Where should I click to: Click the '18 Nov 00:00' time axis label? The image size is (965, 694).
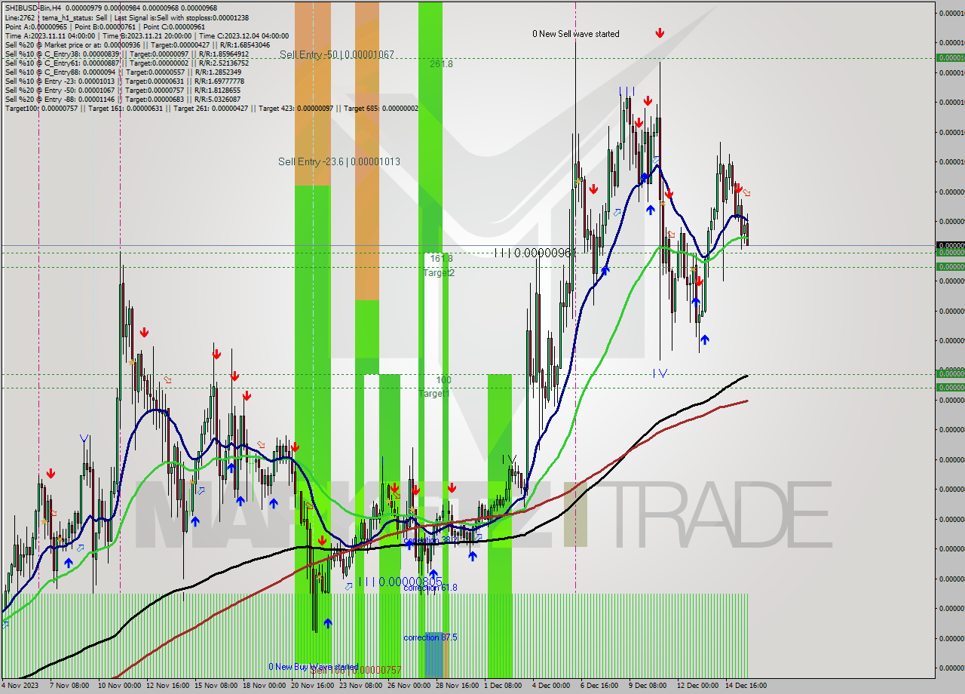pos(264,686)
